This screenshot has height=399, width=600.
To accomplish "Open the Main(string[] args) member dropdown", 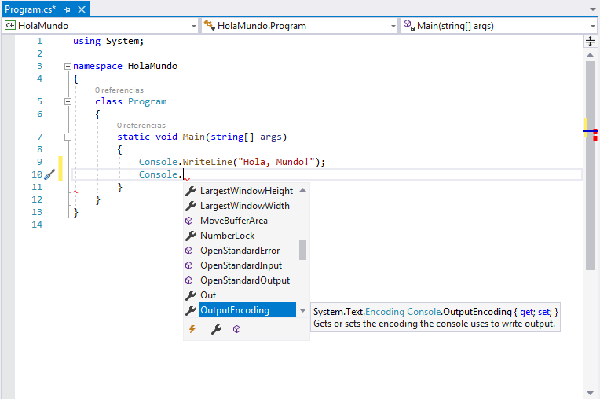I will [592, 26].
